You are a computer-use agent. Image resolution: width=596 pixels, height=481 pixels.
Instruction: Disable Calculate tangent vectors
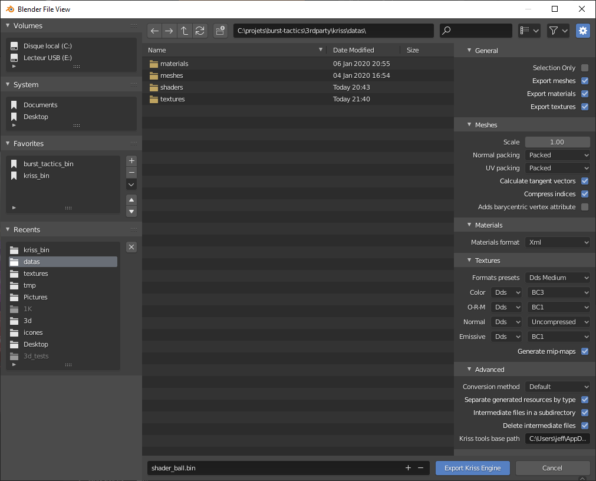585,181
